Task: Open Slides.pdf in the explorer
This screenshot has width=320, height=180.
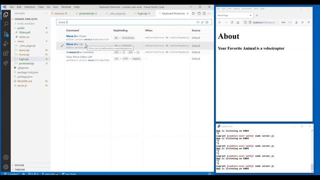Action: tap(24, 32)
